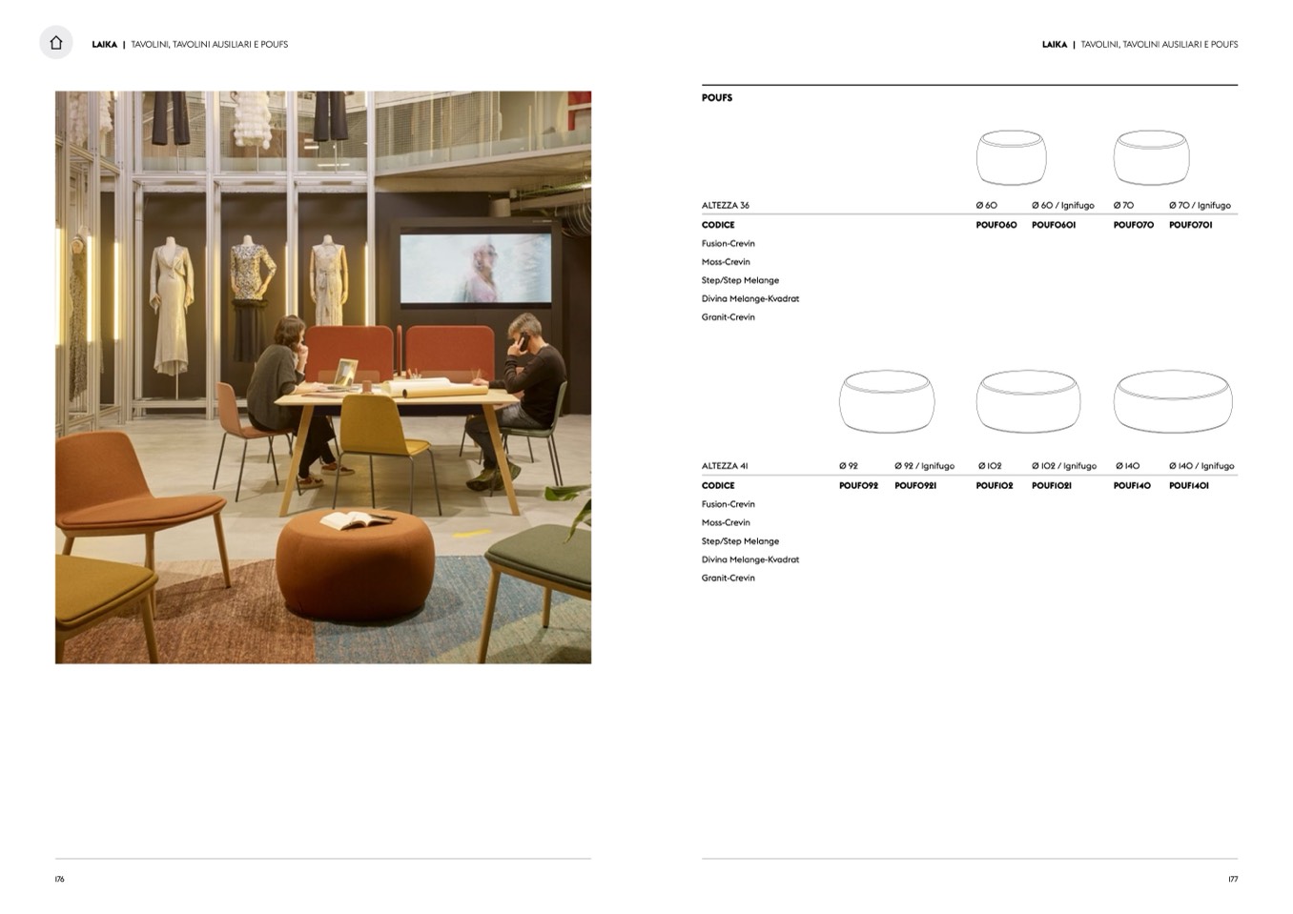This screenshot has width=1293, height=914.
Task: Click product code POUF140
Action: point(1132,486)
